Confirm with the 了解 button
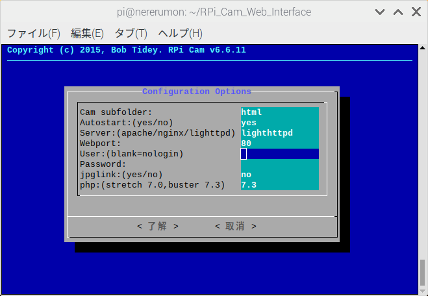 point(158,226)
